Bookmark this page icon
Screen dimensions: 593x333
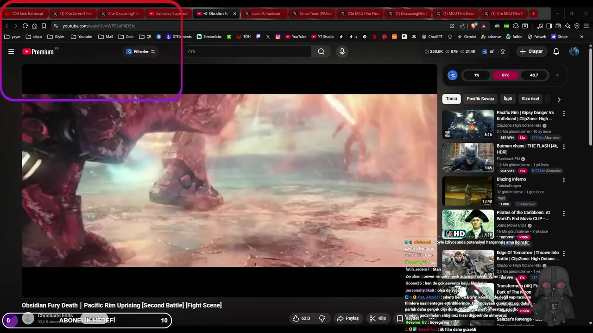(44, 26)
